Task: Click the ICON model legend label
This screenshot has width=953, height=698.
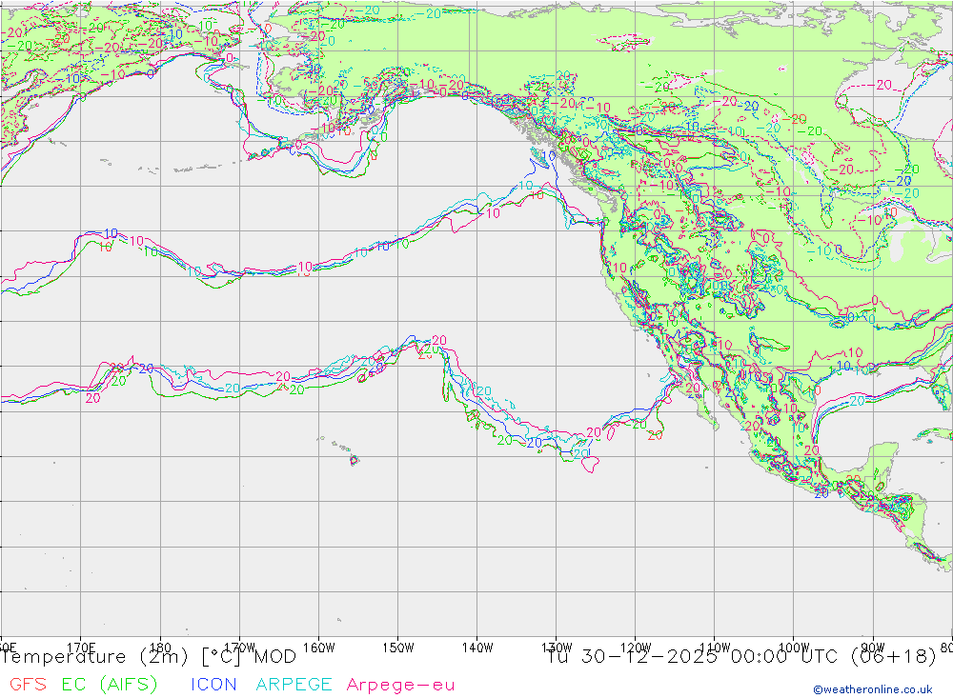Action: (x=213, y=684)
